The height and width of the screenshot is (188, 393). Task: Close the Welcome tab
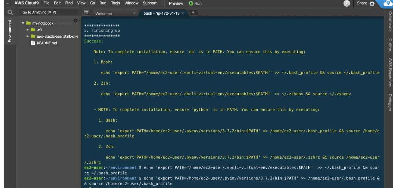point(134,13)
